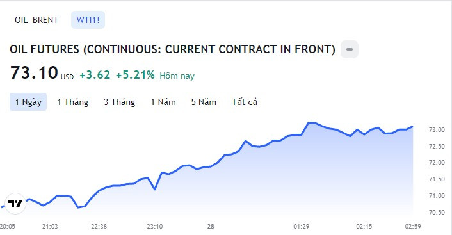Click the Hôm nay label

pyautogui.click(x=177, y=76)
